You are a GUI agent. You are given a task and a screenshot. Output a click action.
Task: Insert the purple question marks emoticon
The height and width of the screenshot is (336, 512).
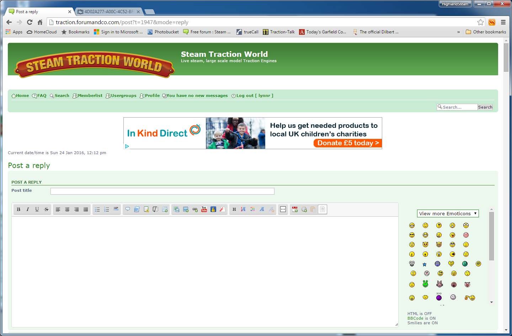[439, 297]
